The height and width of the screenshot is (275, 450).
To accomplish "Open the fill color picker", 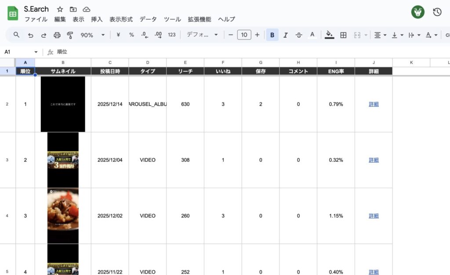I will coord(329,35).
